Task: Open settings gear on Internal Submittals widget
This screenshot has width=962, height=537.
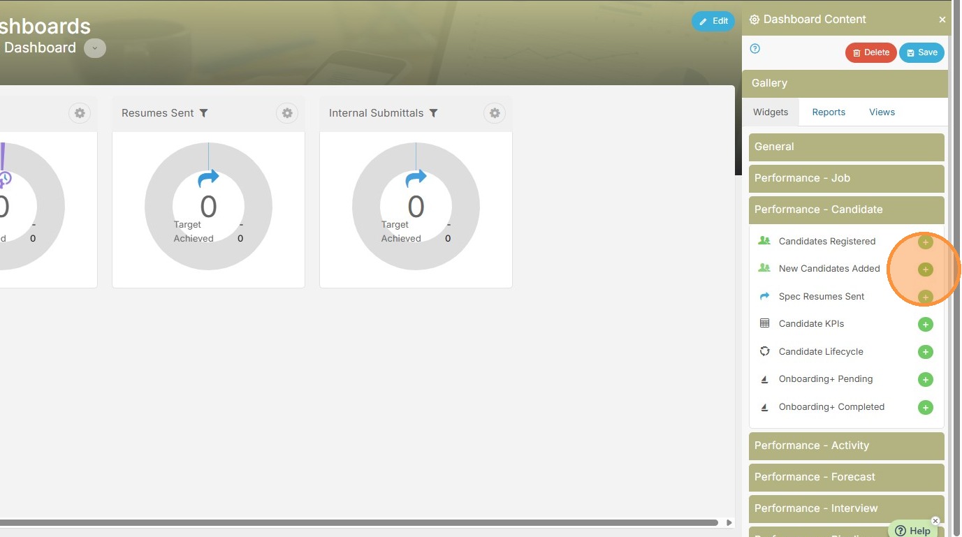Action: click(495, 113)
